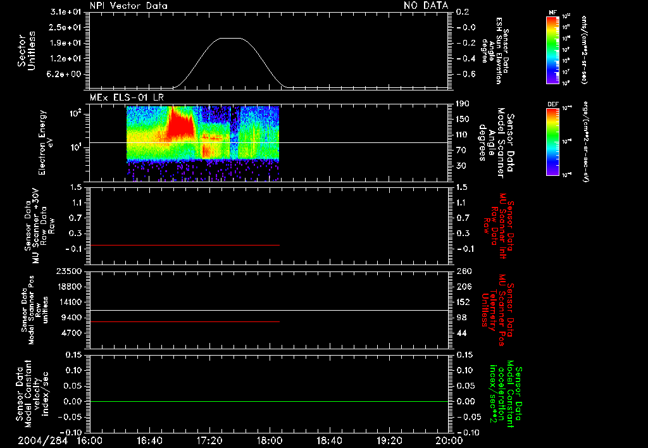Click the "190" scanner angle tick label
This screenshot has width=648, height=448.
tap(463, 104)
